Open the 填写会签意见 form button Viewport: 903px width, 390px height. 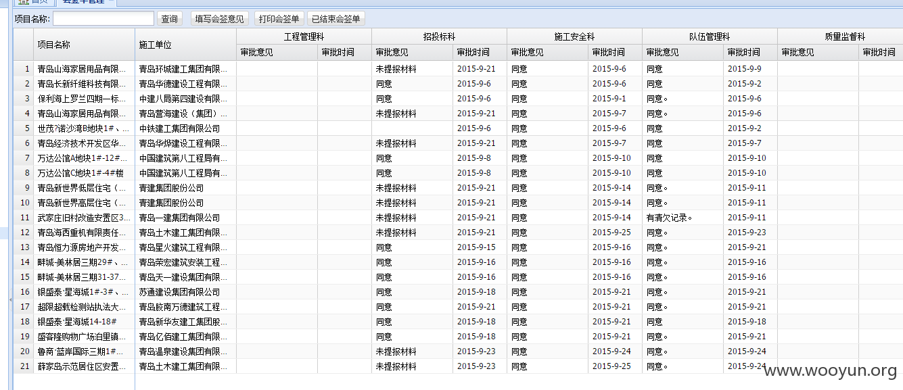pyautogui.click(x=219, y=19)
